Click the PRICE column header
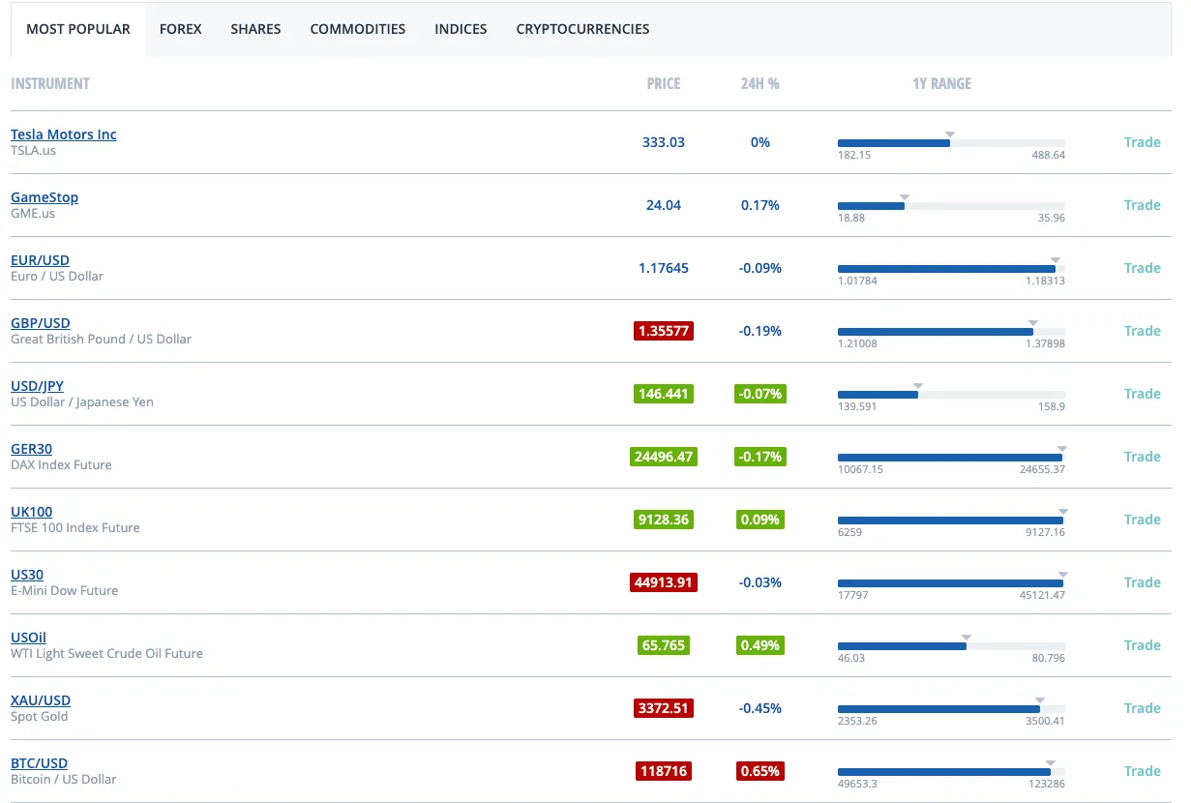 pyautogui.click(x=664, y=83)
